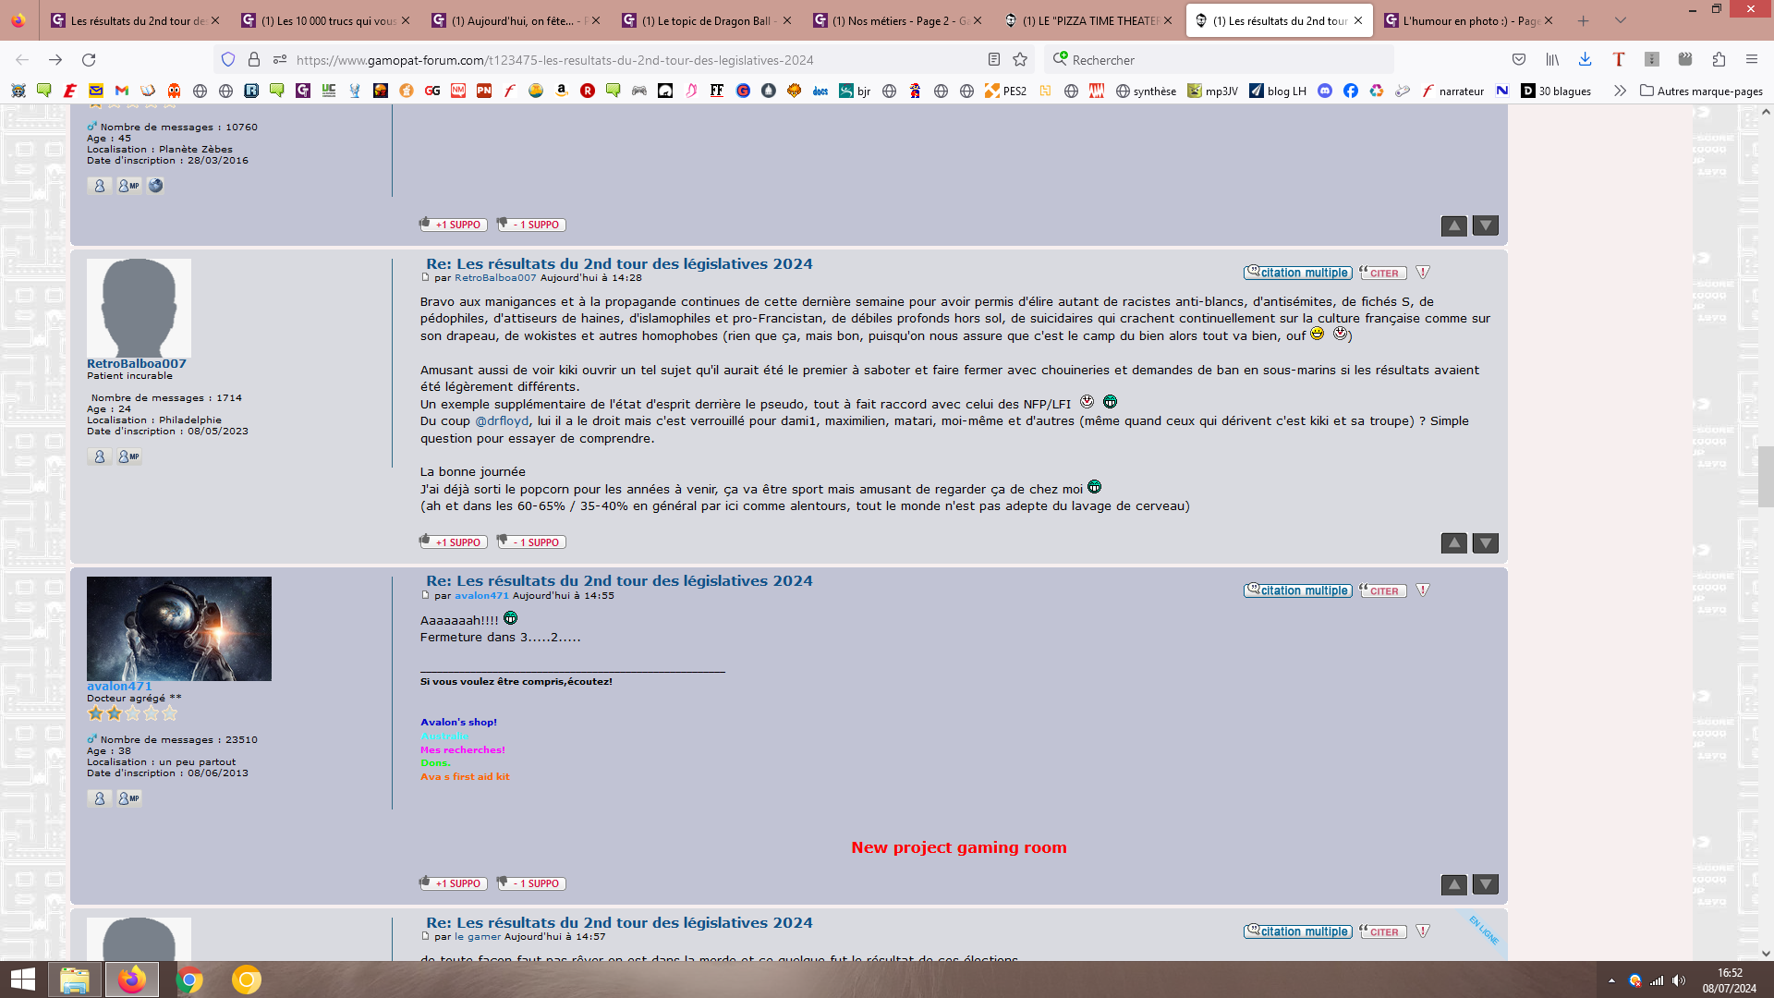Screen dimensions: 1774x998
Task: Open the downloads arrow icon
Action: (1586, 60)
